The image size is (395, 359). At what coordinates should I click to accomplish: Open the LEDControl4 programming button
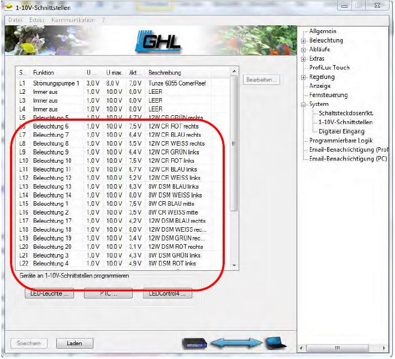pos(166,294)
